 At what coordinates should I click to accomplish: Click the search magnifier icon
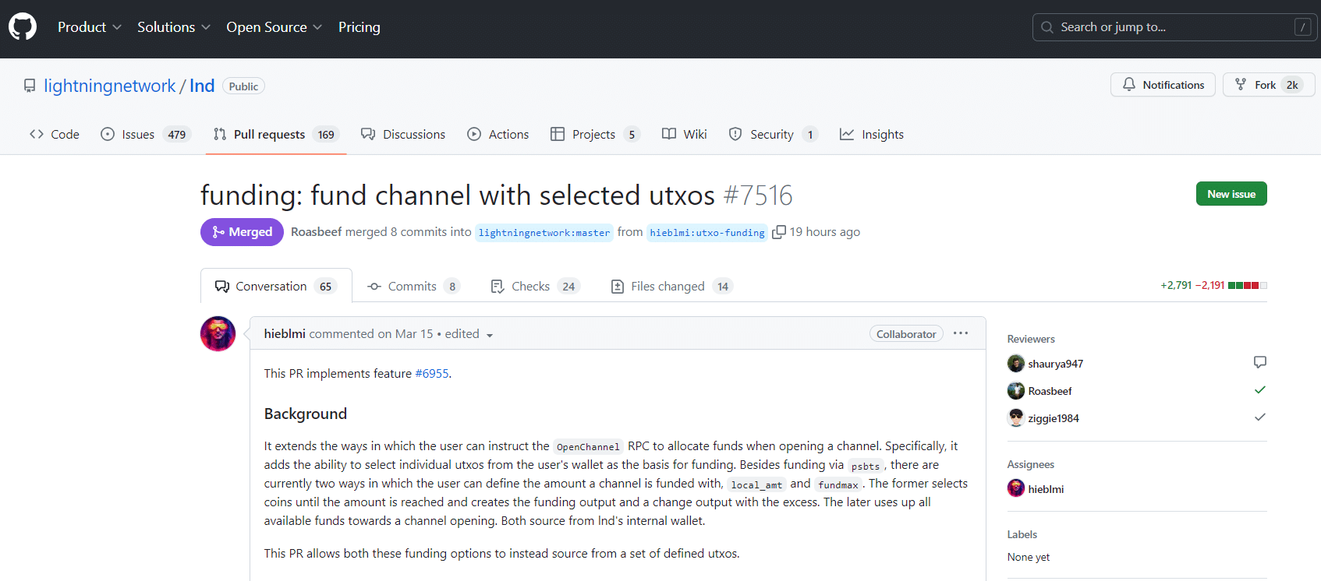1047,27
